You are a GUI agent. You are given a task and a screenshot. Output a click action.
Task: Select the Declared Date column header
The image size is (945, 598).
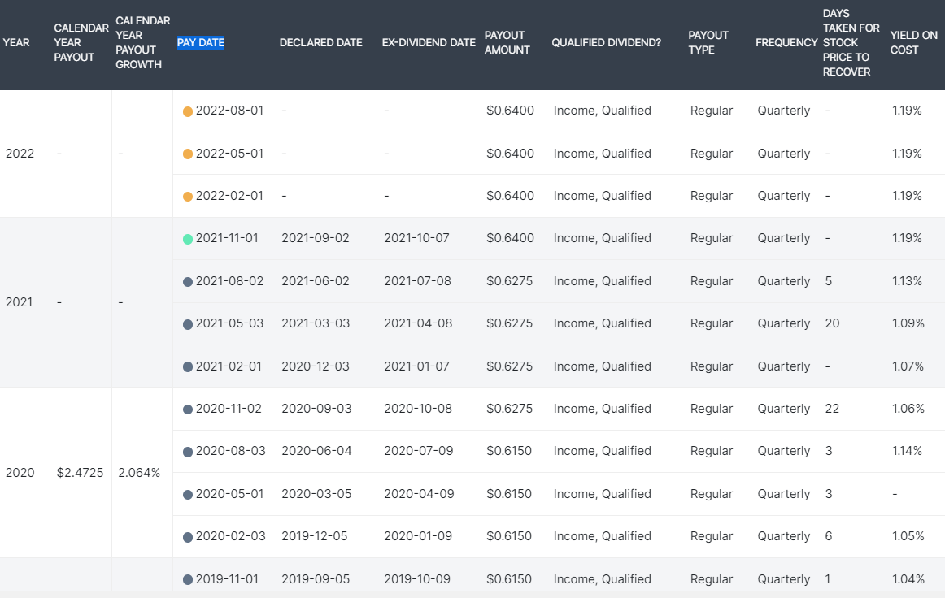pyautogui.click(x=320, y=43)
